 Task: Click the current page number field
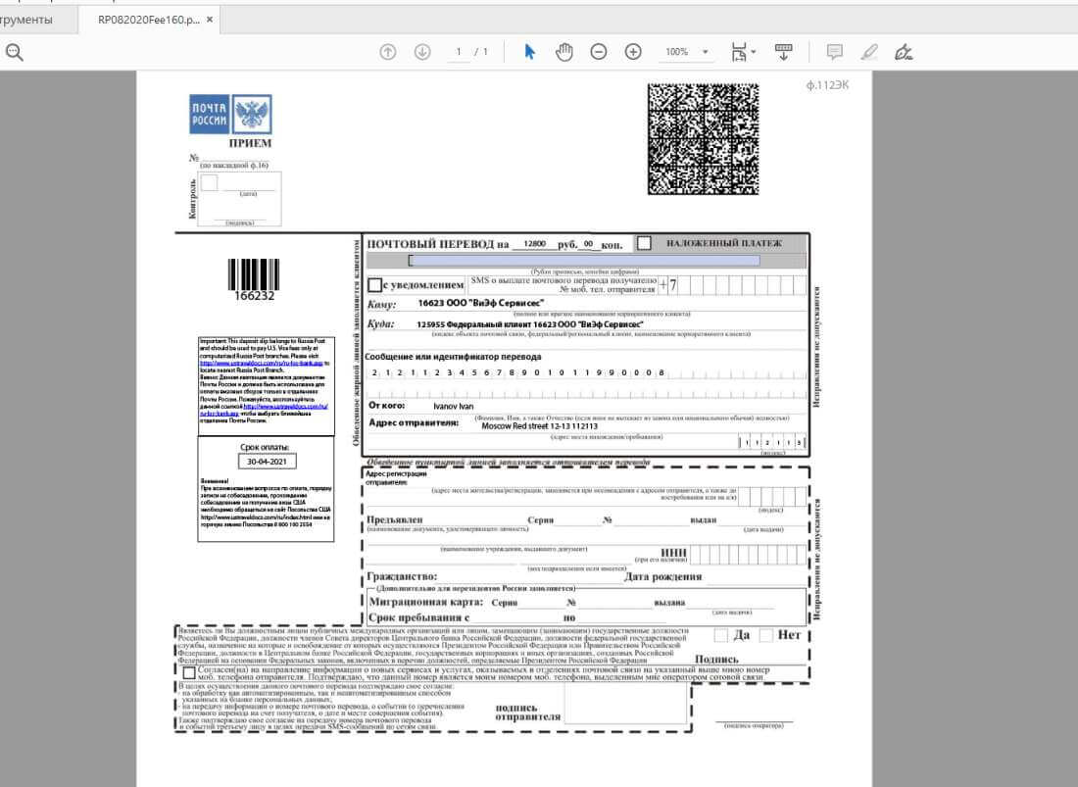(458, 52)
